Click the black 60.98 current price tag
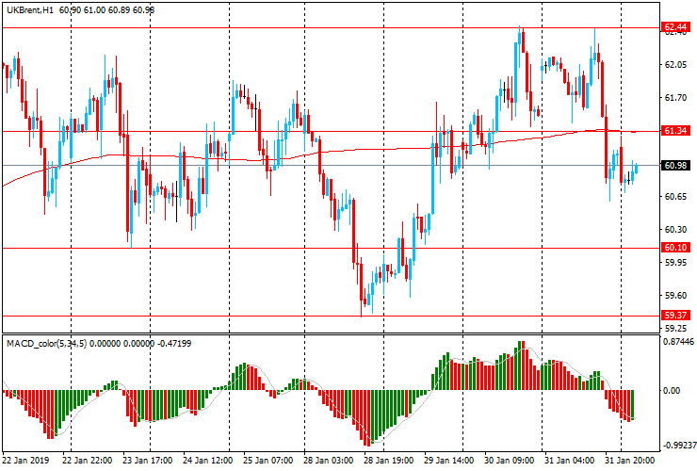Screen dimensions: 697x471 click(x=673, y=166)
